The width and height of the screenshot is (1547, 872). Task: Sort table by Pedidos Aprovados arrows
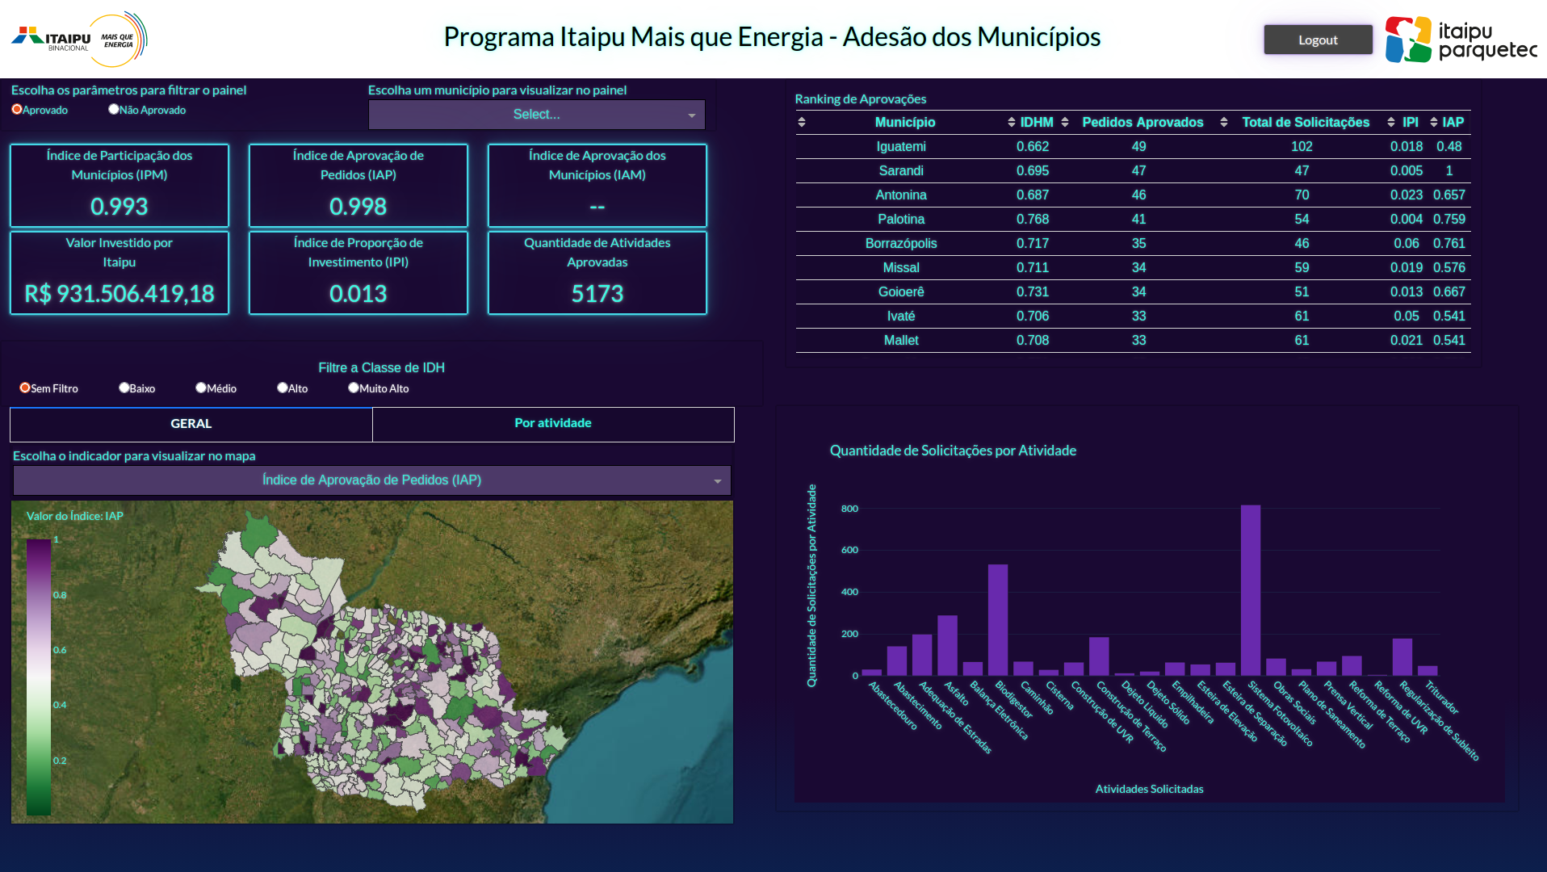tap(1065, 123)
